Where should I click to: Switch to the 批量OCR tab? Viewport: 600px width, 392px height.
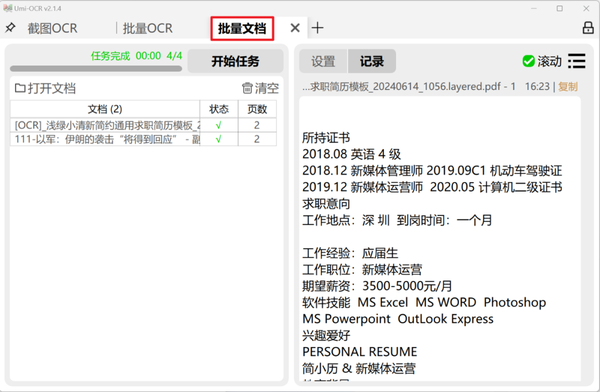(147, 27)
